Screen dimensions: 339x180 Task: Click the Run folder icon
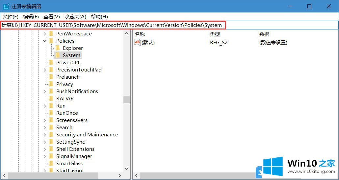click(51, 106)
